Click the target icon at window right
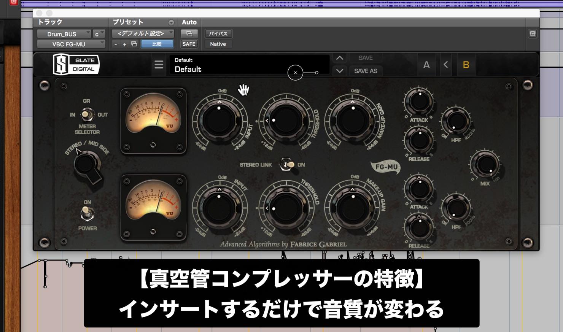The width and height of the screenshot is (563, 332). 533,33
